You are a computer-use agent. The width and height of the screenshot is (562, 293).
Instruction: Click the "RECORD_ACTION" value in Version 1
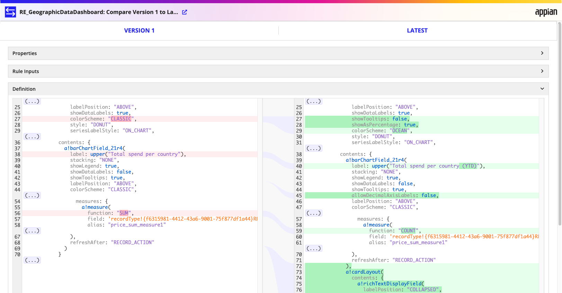[133, 242]
